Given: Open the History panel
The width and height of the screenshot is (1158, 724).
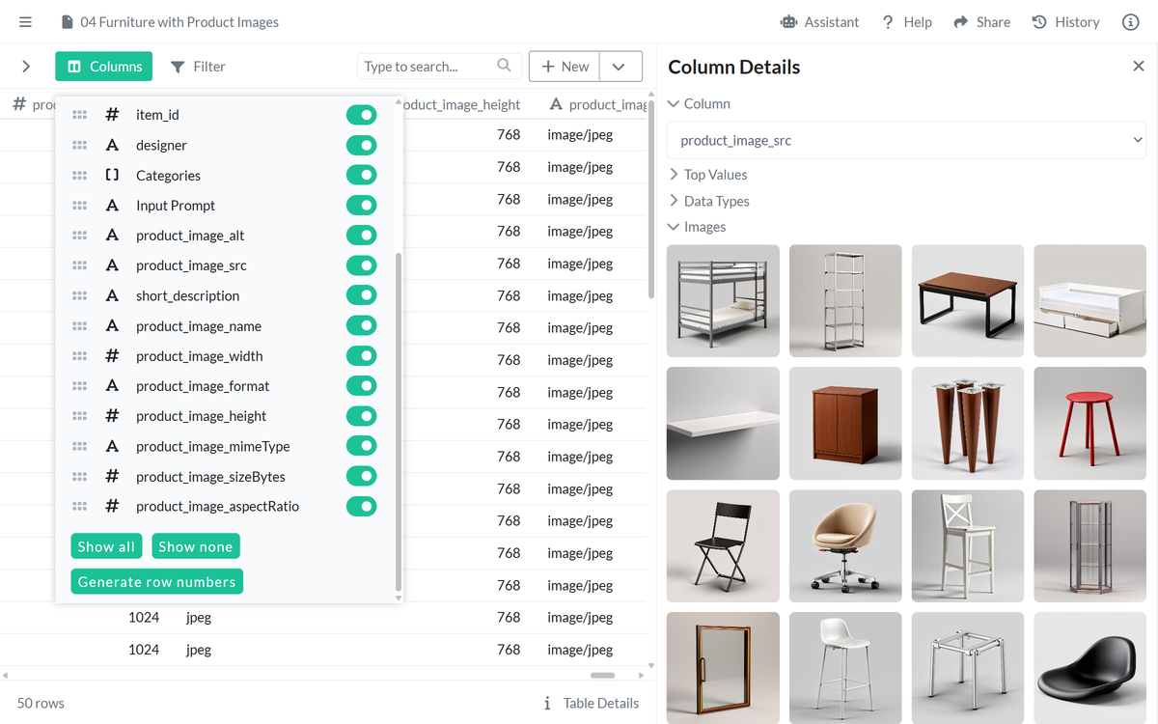Looking at the screenshot, I should tap(1065, 21).
